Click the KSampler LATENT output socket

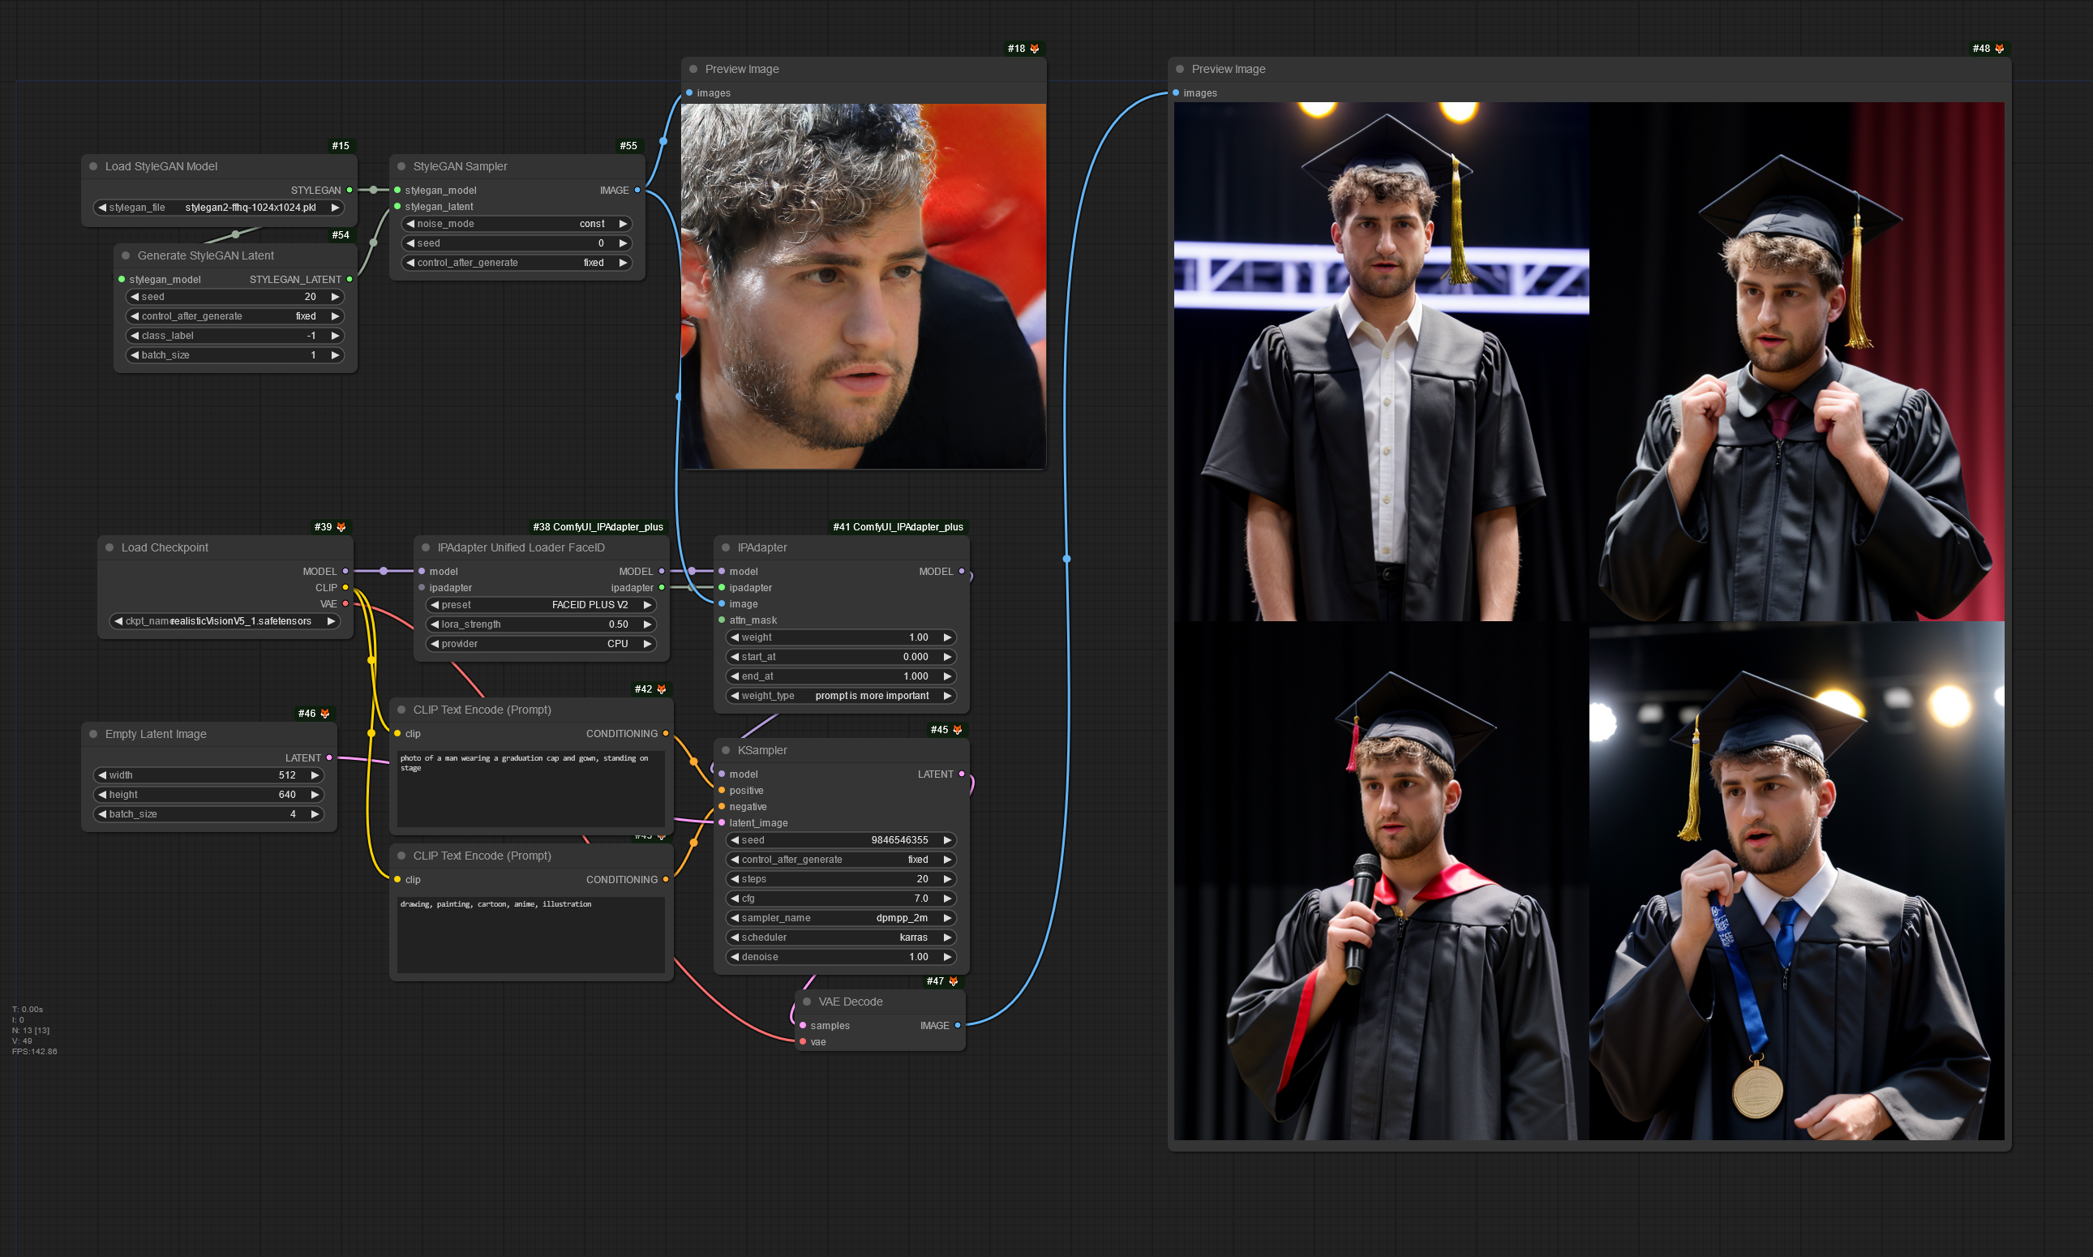point(962,774)
